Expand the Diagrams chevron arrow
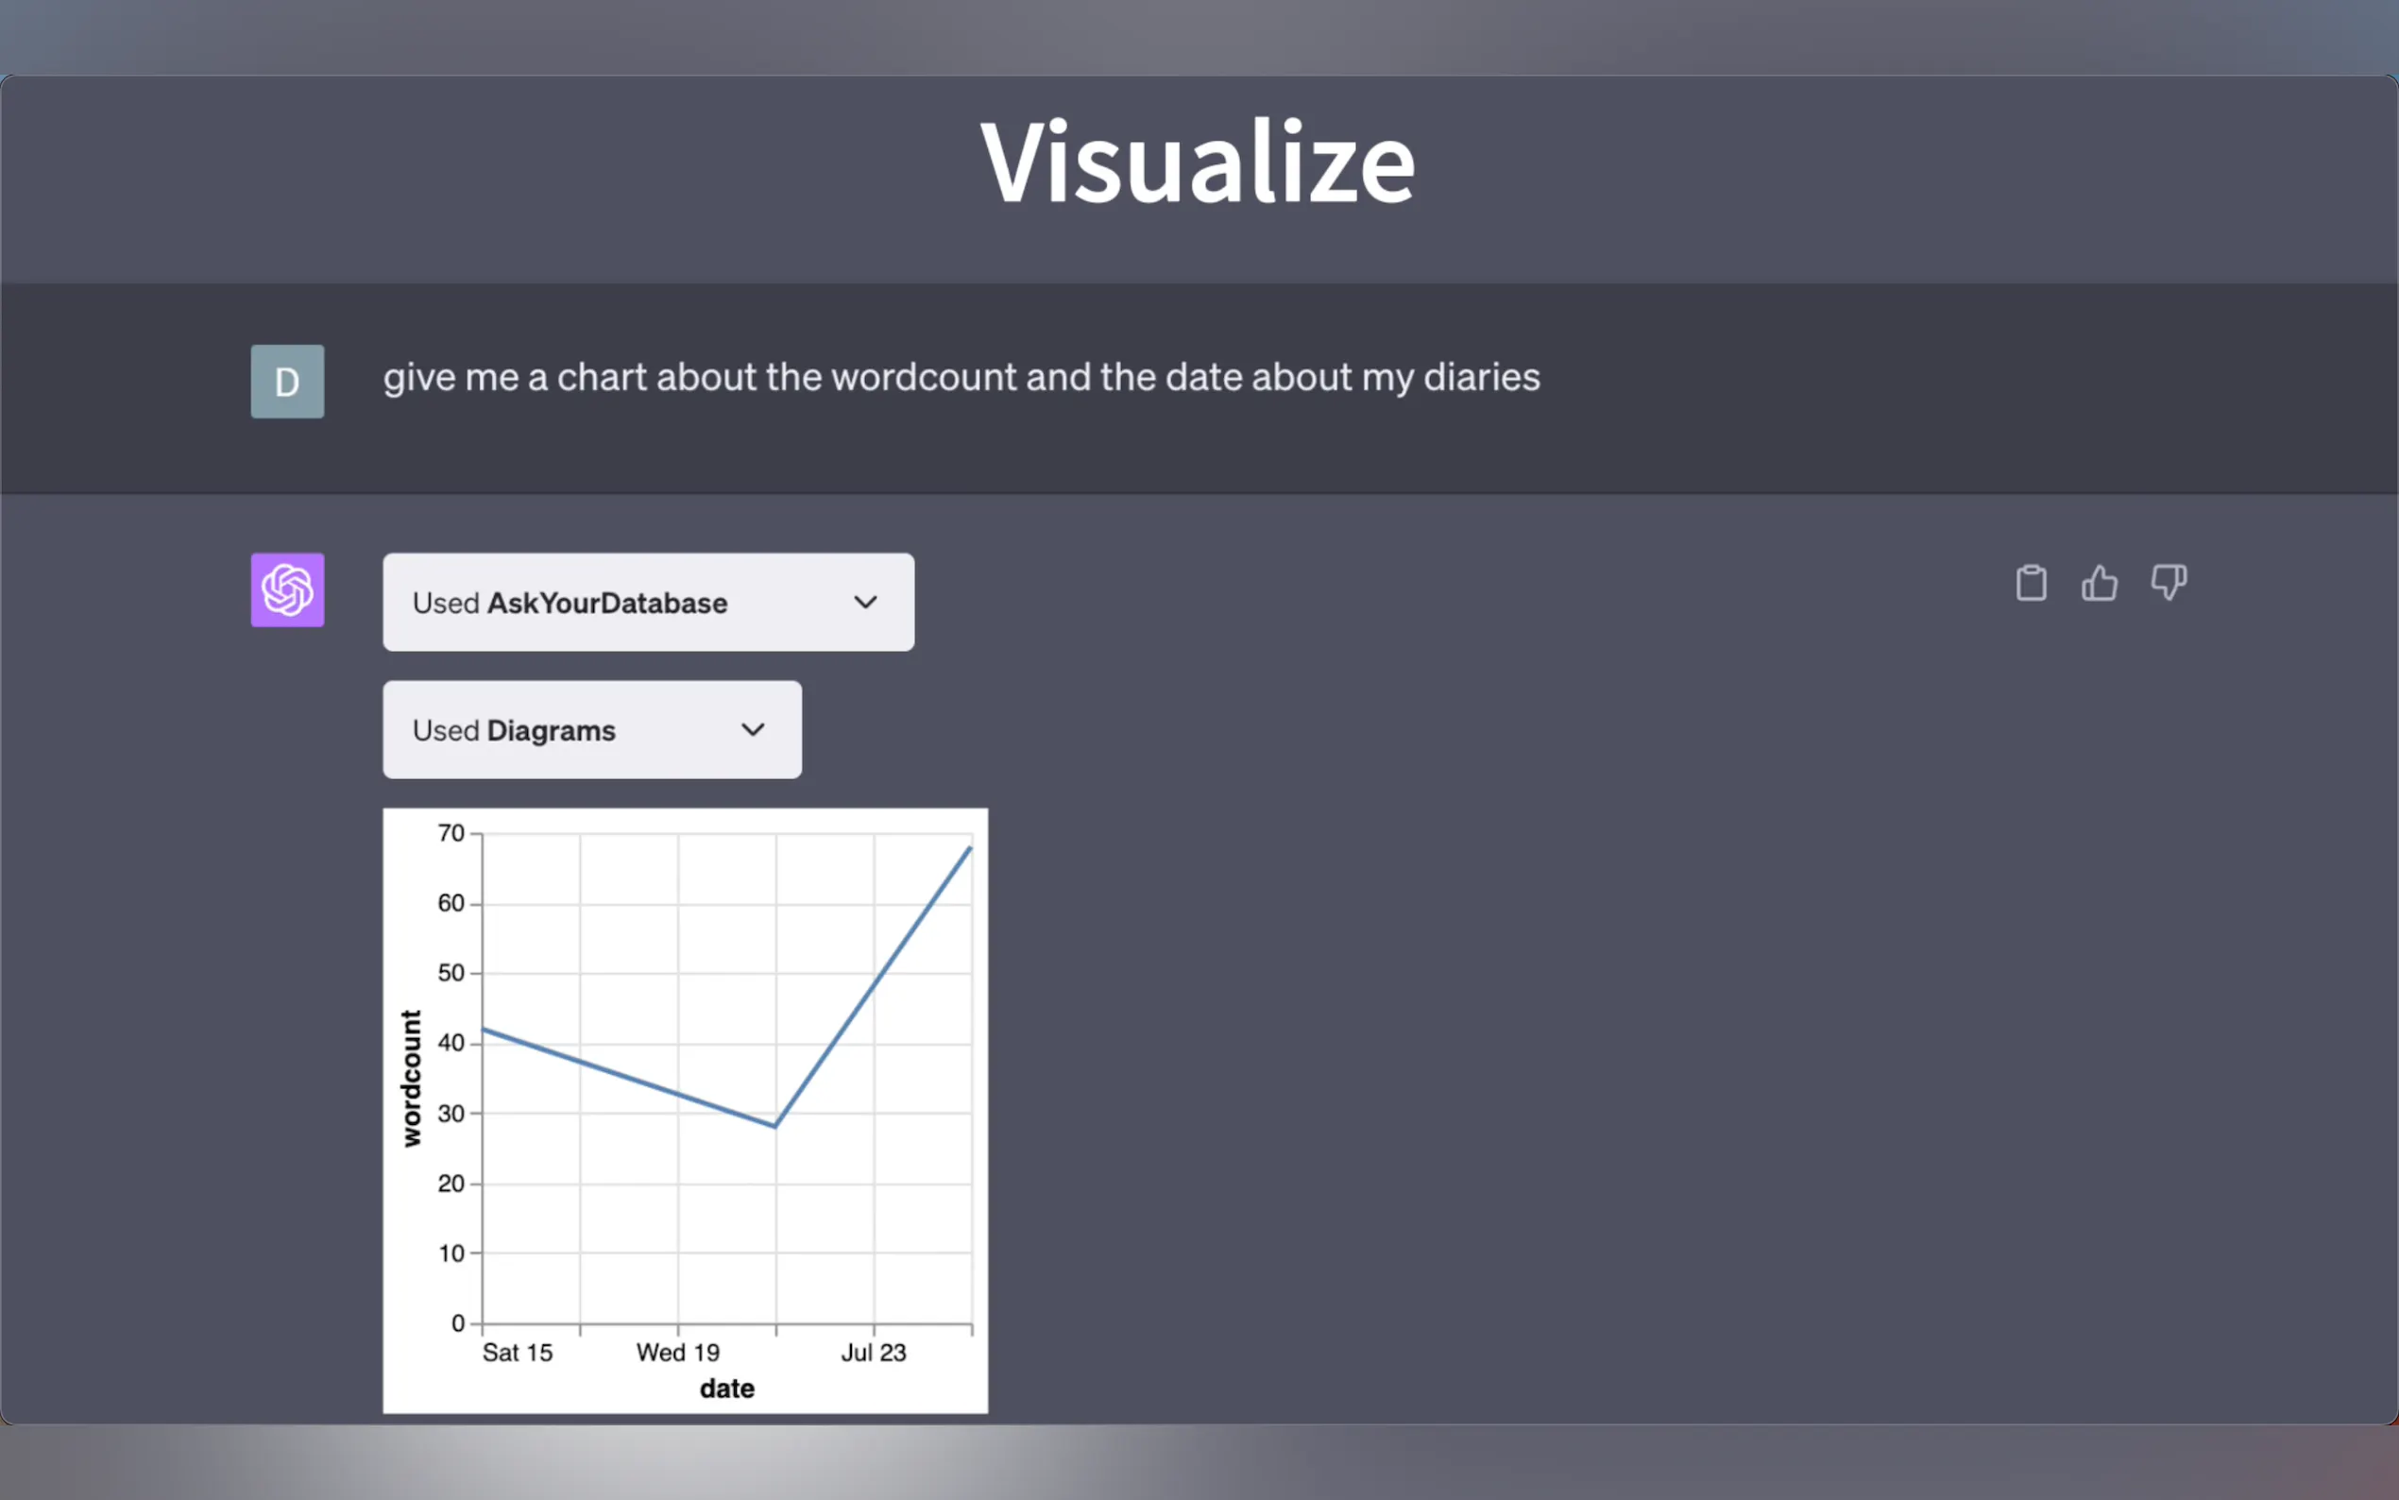Screen dimensions: 2399x1500 pos(753,730)
